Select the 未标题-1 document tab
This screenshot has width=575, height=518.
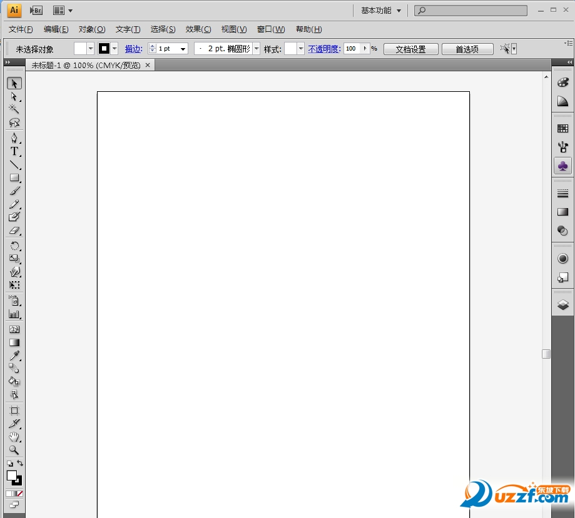(90, 65)
